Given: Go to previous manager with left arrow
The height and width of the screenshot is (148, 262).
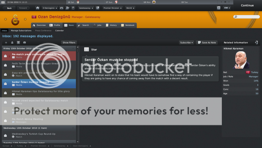Looking at the screenshot, I should click(x=6, y=19).
